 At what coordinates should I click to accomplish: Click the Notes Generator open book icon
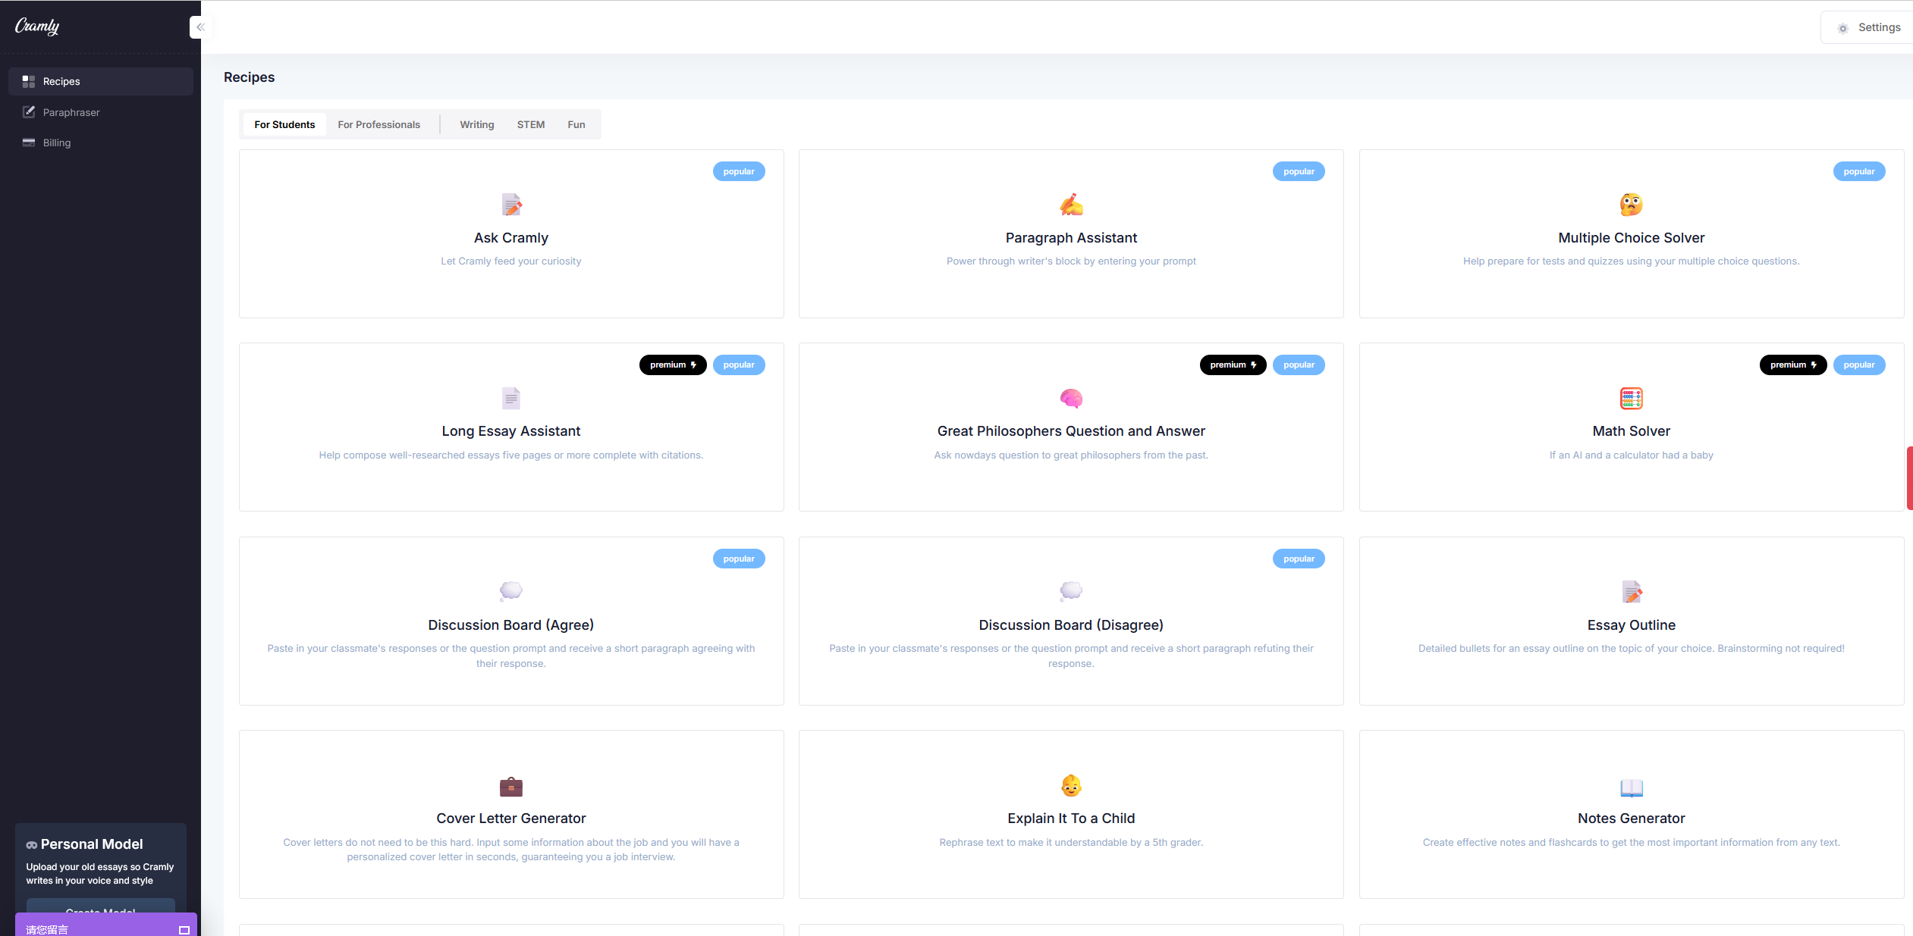[x=1631, y=787]
